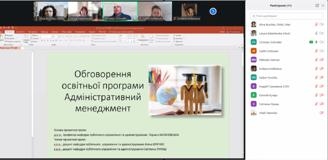The image size is (328, 160).
Task: Click Larysa Kalachevska's microphone icon
Action: pyautogui.click(x=316, y=33)
